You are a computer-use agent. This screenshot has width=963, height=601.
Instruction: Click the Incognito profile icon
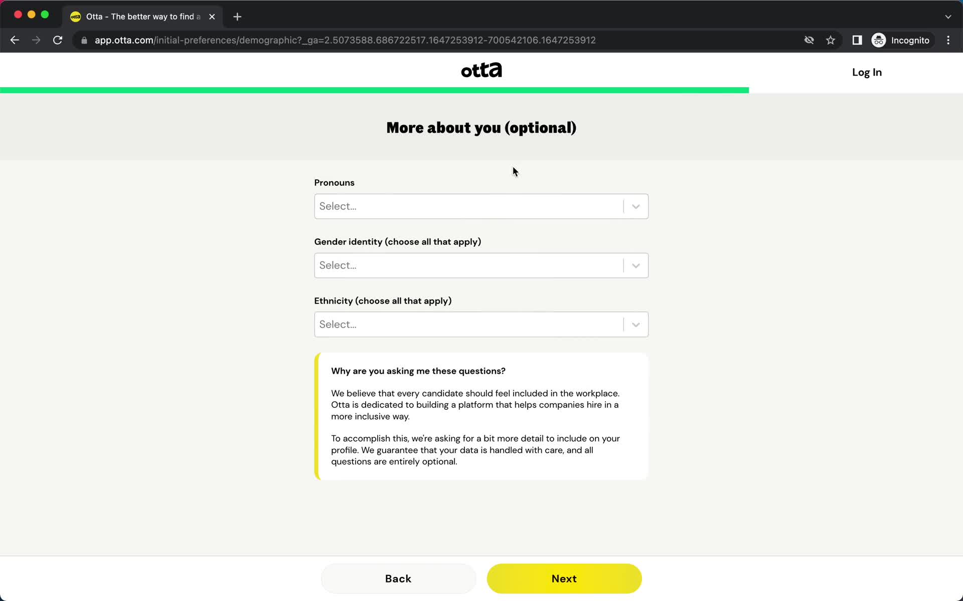[880, 40]
